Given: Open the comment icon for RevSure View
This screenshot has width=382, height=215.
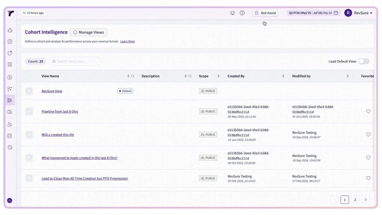Looking at the screenshot, I should coord(29,91).
